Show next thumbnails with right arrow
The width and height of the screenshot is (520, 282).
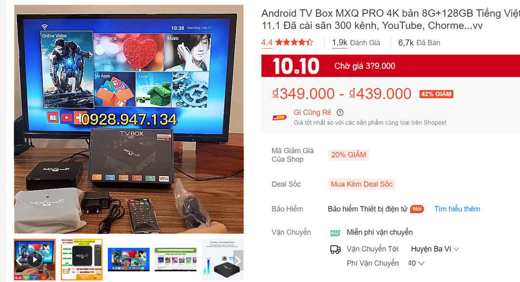click(238, 260)
